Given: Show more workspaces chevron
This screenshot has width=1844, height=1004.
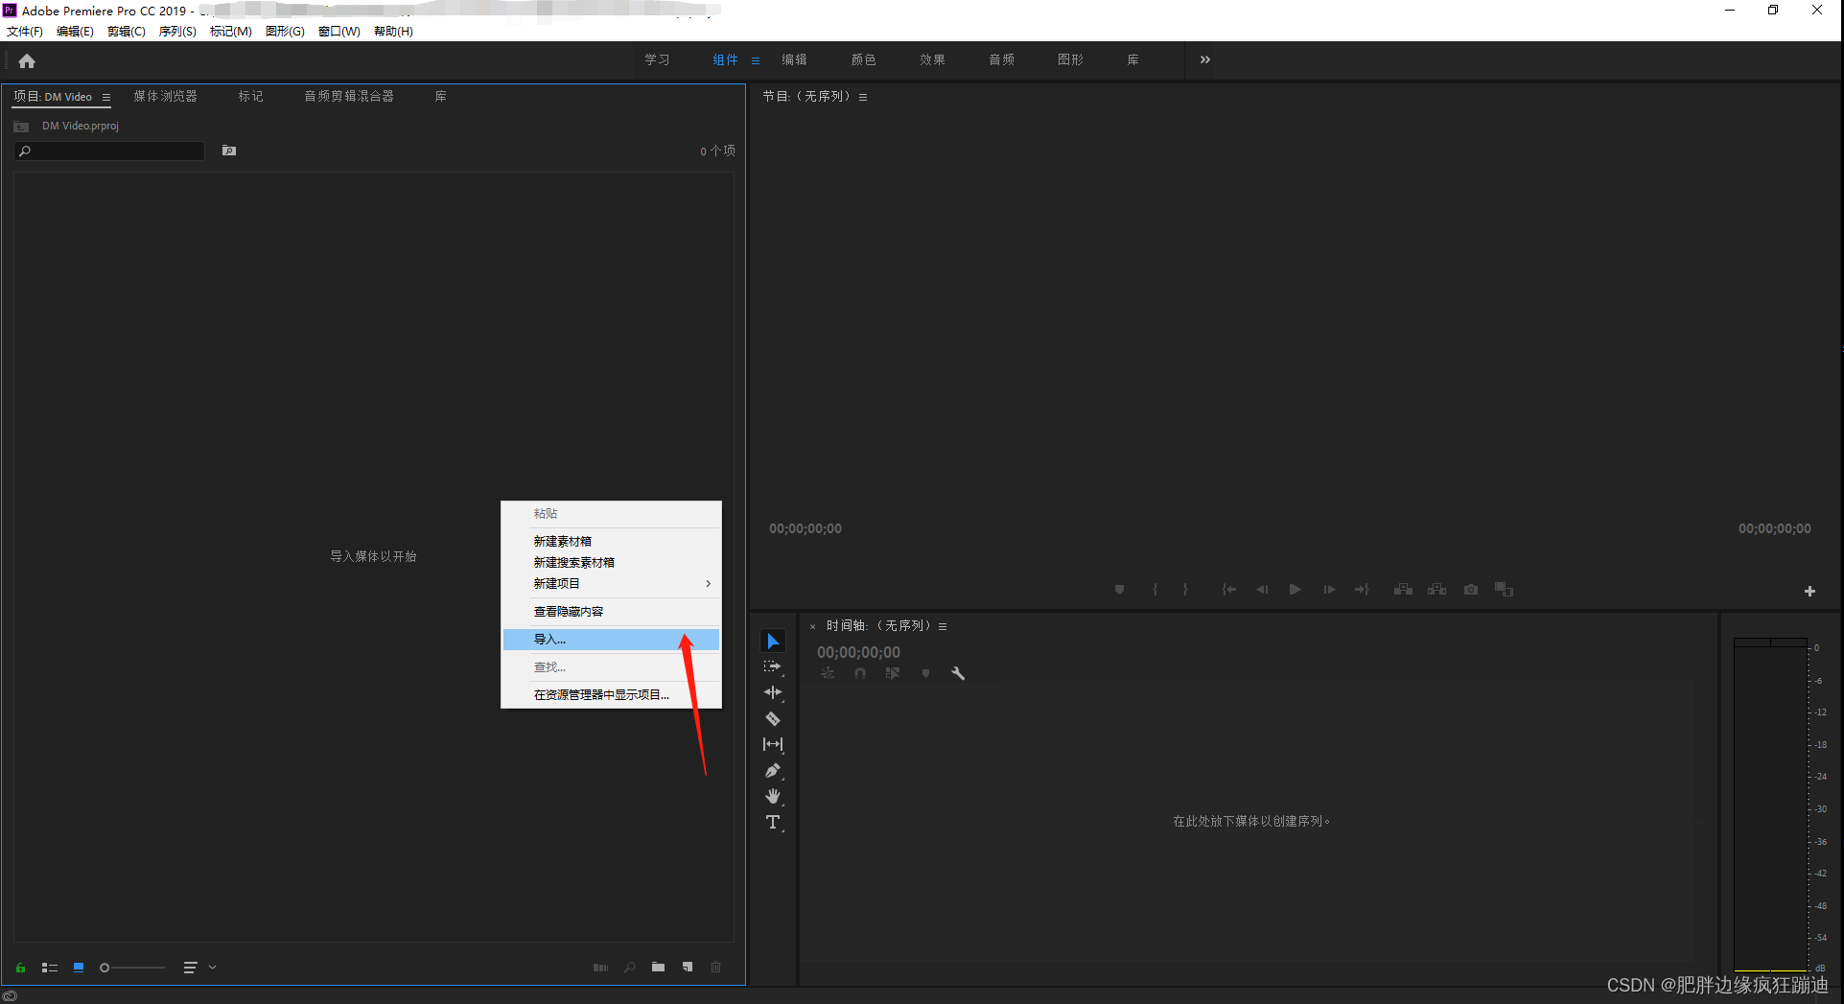Looking at the screenshot, I should point(1205,59).
